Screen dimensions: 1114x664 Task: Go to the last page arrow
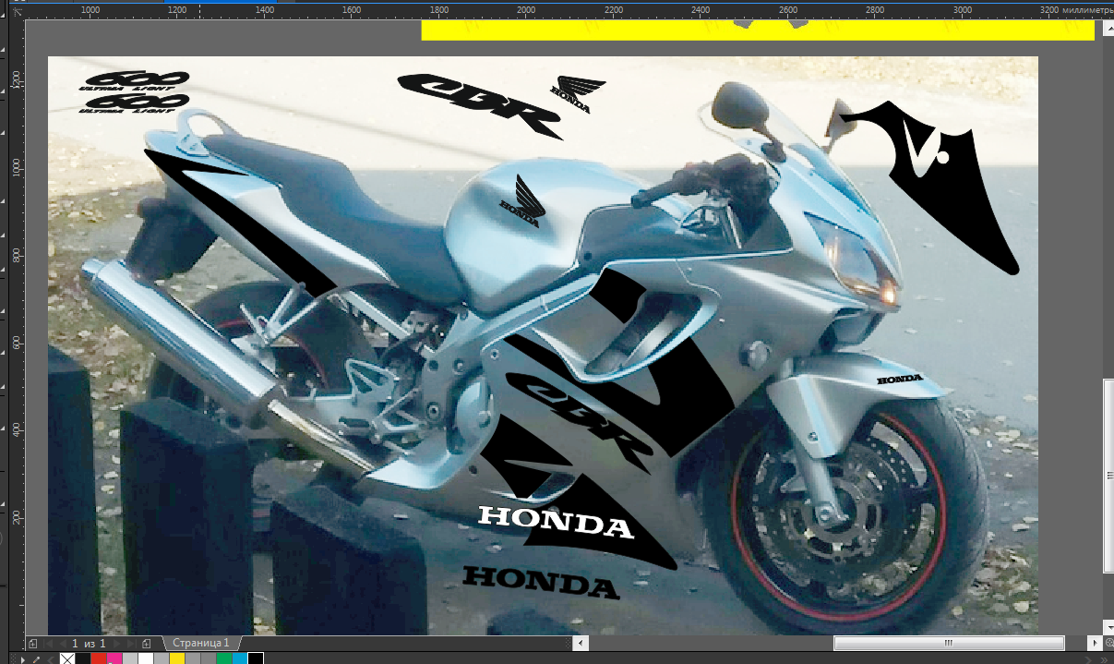(x=130, y=643)
